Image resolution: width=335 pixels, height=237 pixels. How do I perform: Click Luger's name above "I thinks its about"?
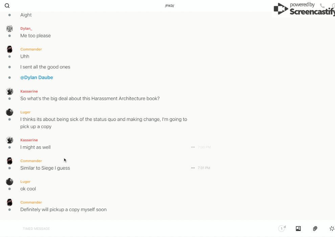tap(25, 112)
